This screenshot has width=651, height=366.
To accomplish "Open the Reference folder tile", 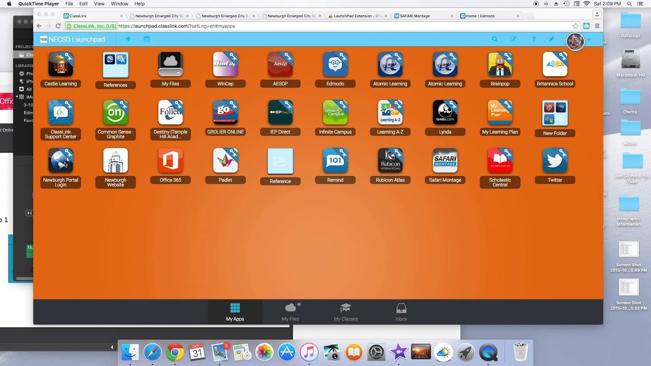I will [x=280, y=162].
